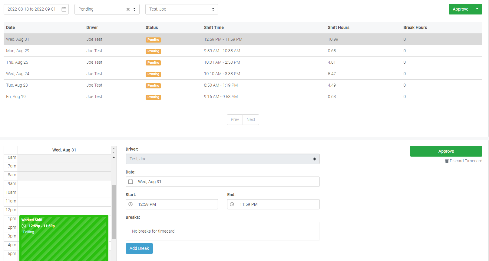Image resolution: width=489 pixels, height=261 pixels.
Task: Open the Test, Joe driver filter dropdown
Action: coord(182,9)
